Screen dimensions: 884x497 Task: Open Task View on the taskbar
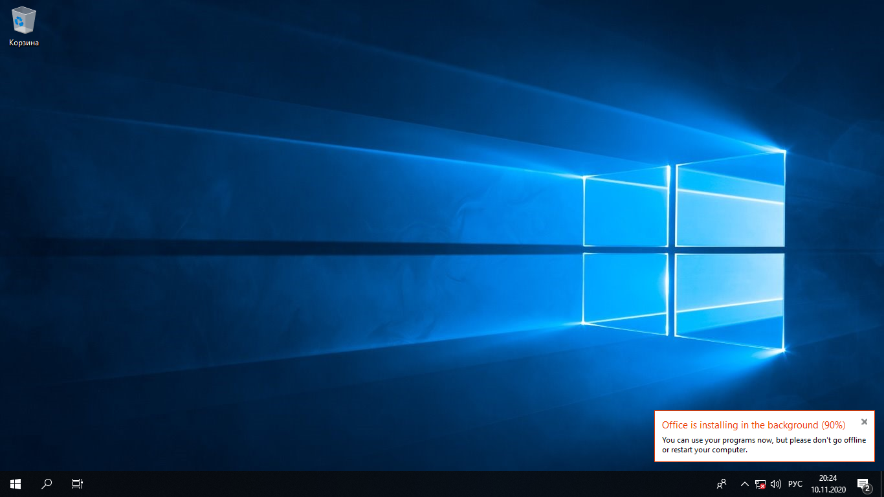pos(78,483)
